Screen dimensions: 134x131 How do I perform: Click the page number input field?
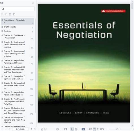tap(20, 129)
